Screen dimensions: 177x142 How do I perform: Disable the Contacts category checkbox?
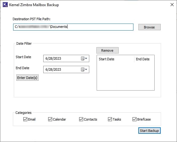pos(81,119)
